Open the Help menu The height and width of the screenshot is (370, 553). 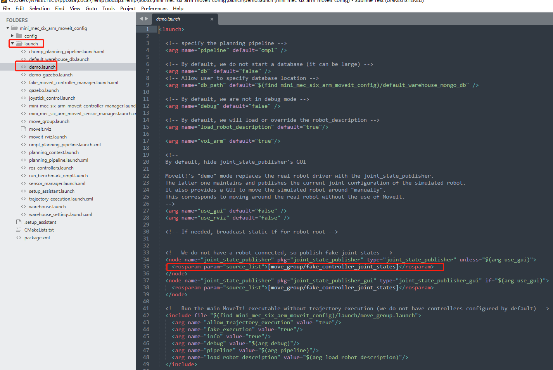[x=178, y=8]
